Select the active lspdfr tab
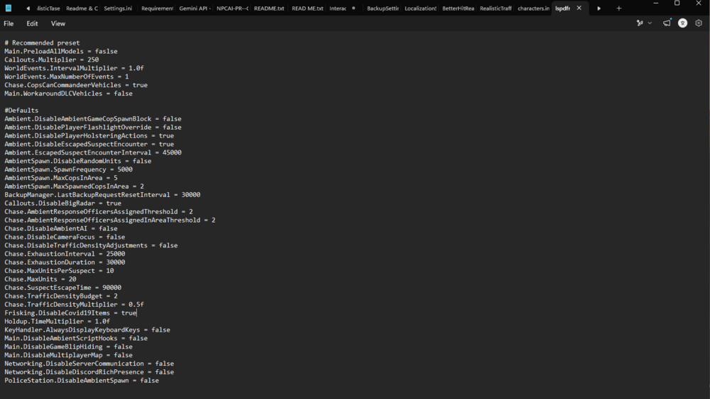 pyautogui.click(x=563, y=8)
